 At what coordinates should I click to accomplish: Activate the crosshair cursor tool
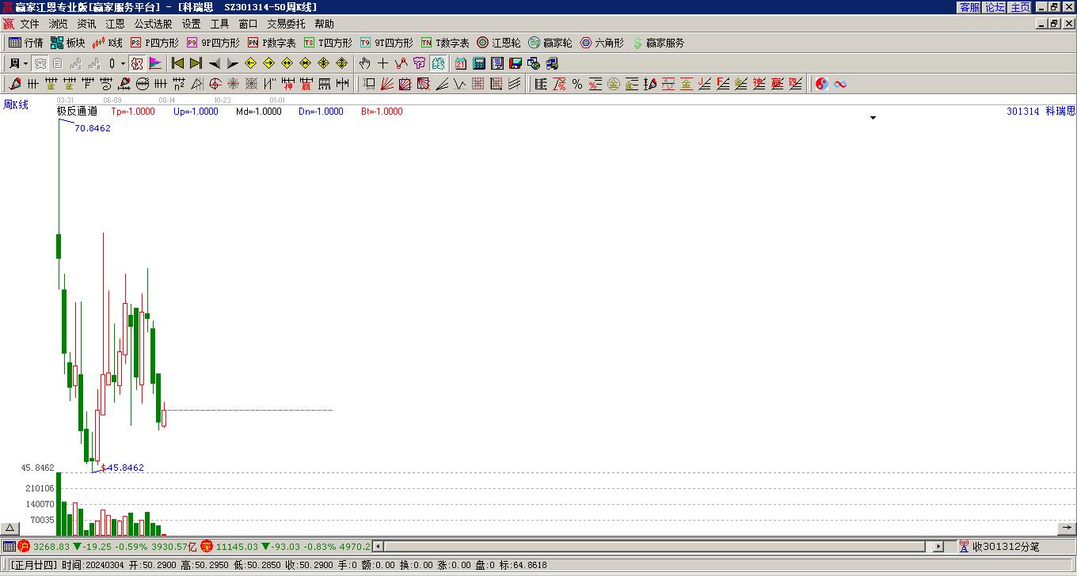pyautogui.click(x=382, y=63)
